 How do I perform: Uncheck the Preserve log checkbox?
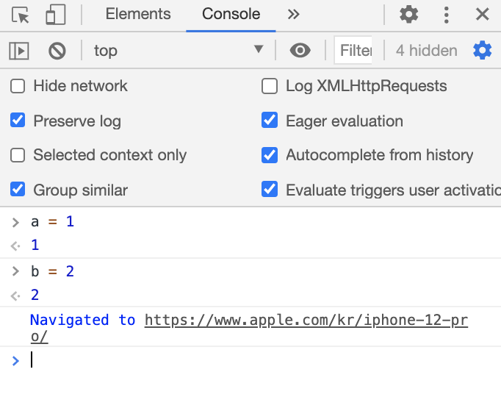tap(18, 121)
